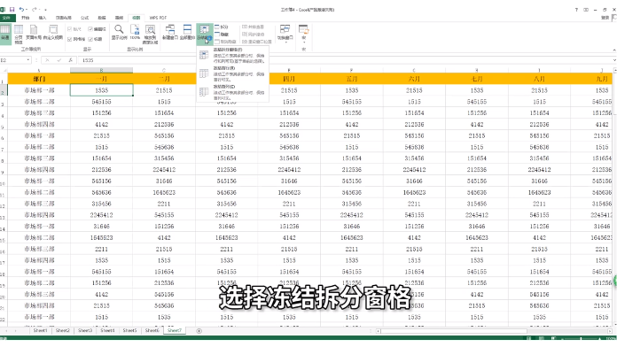Cancel the formula bar entry
Screen dimensions: 617x347
click(x=47, y=60)
